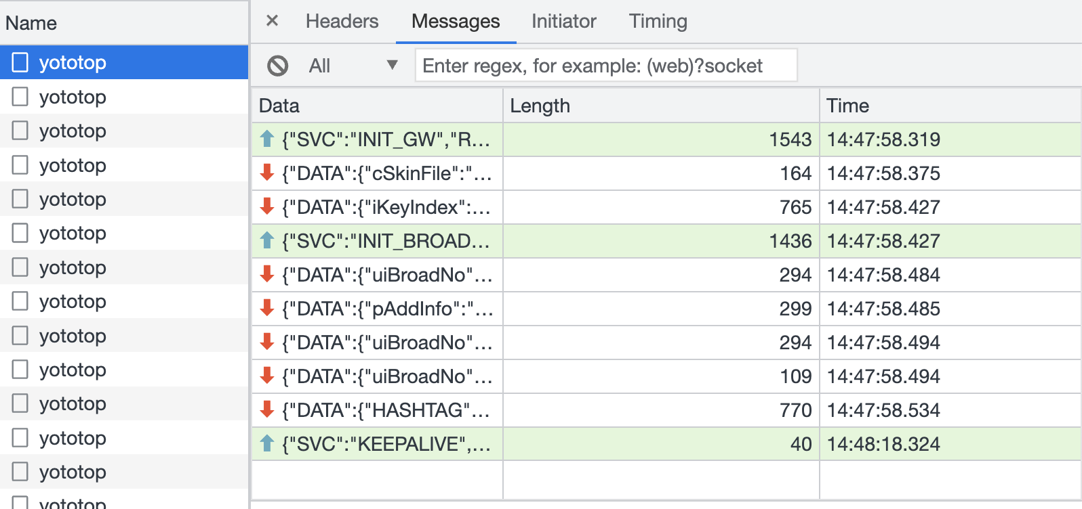Close the request details panel
This screenshot has height=509, width=1082.
[272, 21]
